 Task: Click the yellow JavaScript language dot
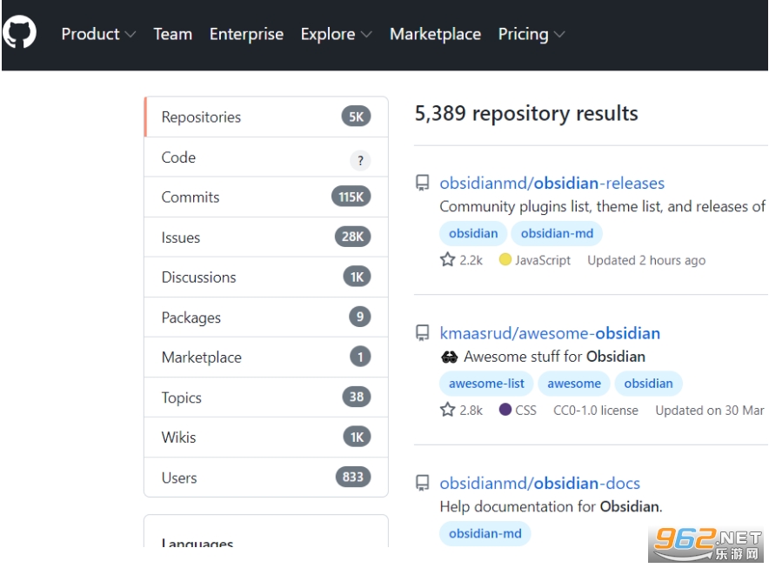[505, 259]
